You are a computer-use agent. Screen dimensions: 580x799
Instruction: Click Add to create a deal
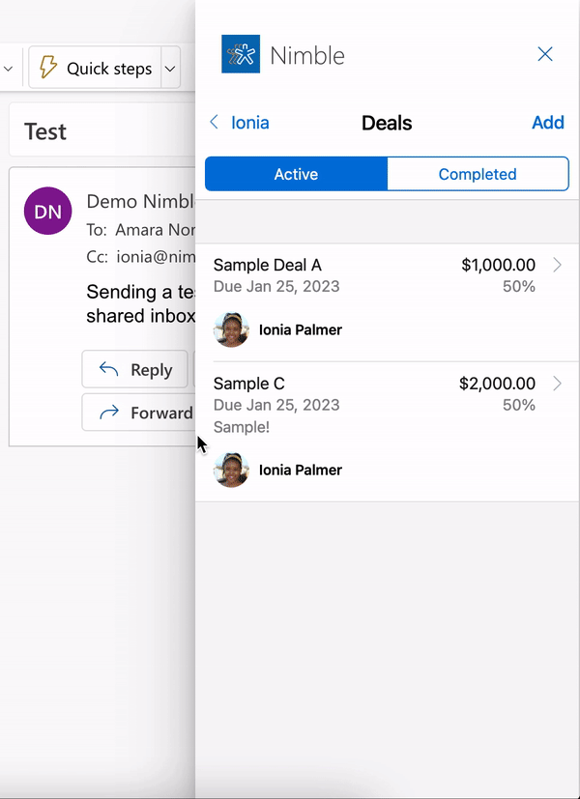(x=547, y=123)
